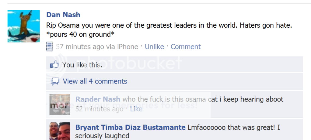The height and width of the screenshot is (140, 311).
Task: Click Bryant Timba Diaz Bustamante's avatar photo
Action: tap(60, 131)
